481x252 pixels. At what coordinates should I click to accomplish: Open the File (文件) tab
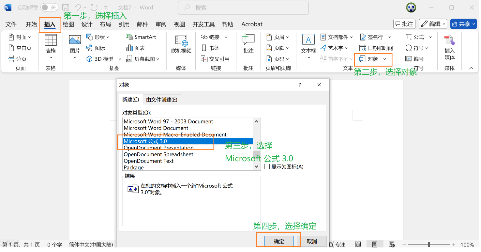point(11,24)
